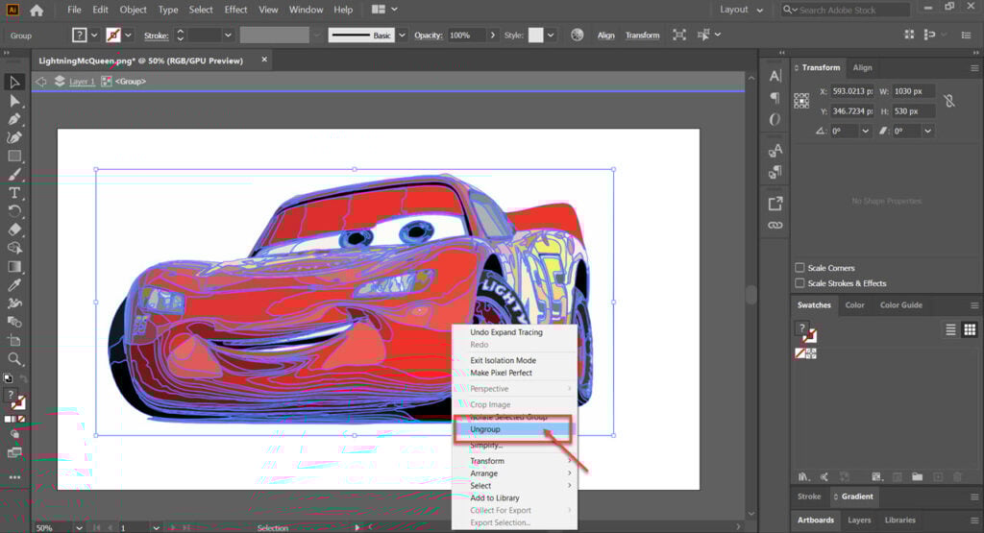Select the Eyedropper tool

[13, 284]
